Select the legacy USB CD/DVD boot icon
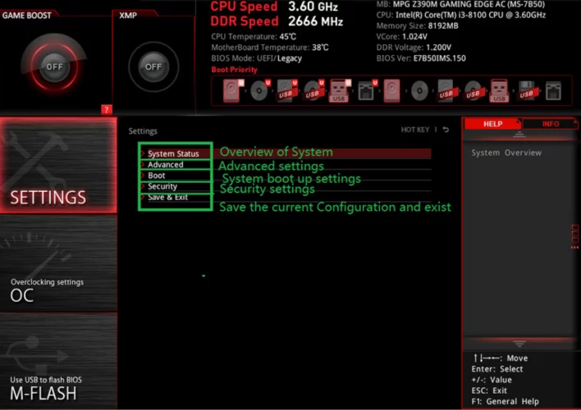This screenshot has width=581, height=410. [473, 91]
